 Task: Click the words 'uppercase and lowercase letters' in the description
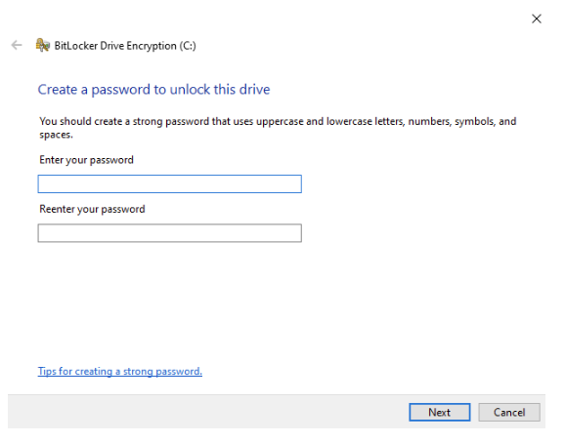click(x=330, y=122)
